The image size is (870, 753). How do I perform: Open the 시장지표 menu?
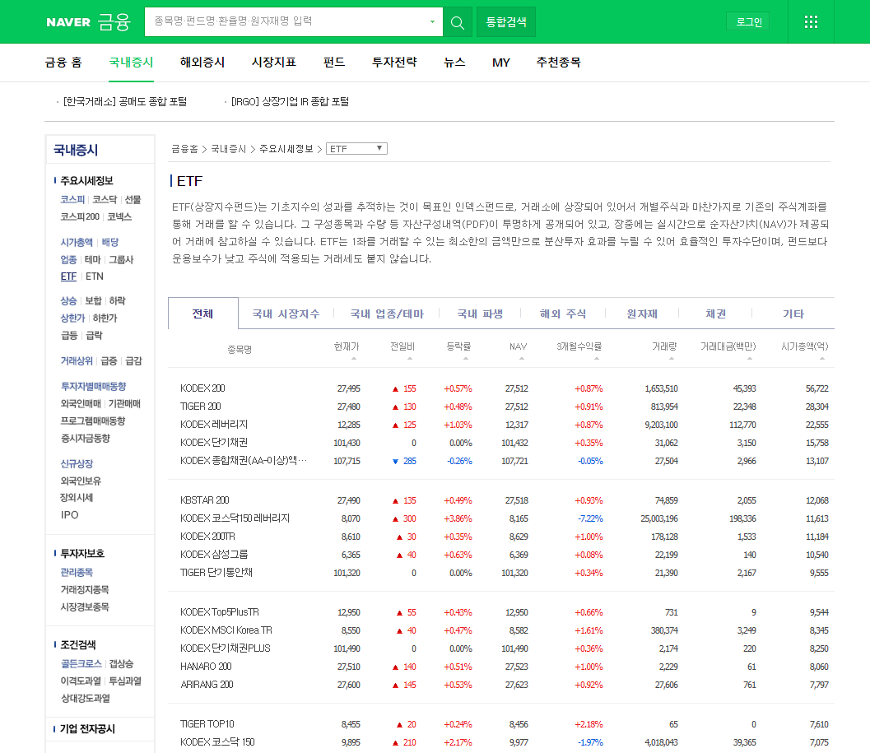[274, 63]
